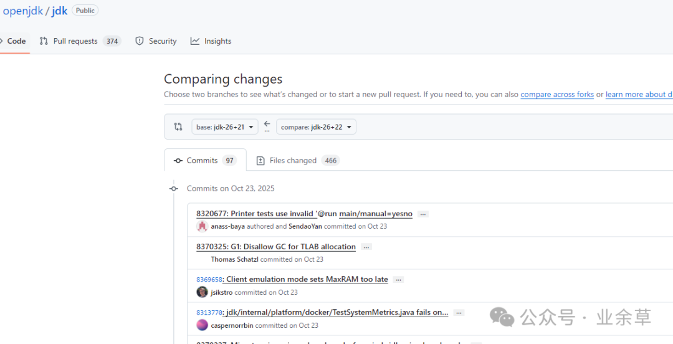The height and width of the screenshot is (344, 673).
Task: Click the Security shield icon
Action: point(140,41)
